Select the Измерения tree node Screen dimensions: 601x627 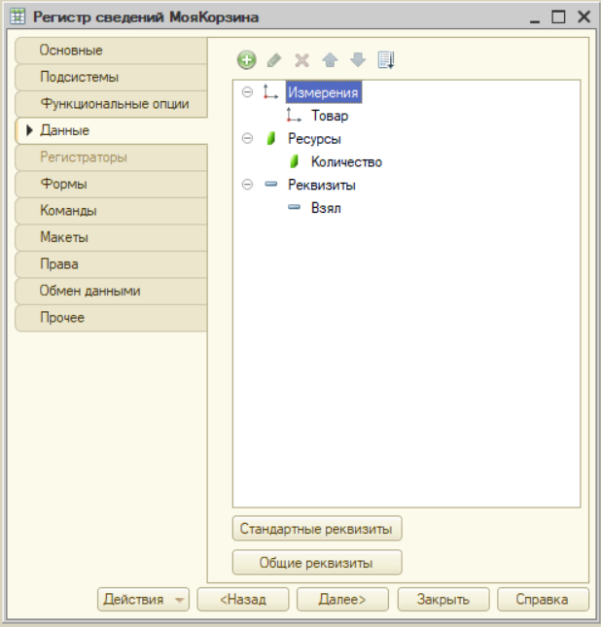point(323,92)
